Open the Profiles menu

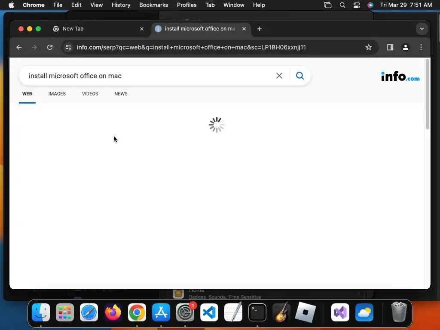point(187,5)
